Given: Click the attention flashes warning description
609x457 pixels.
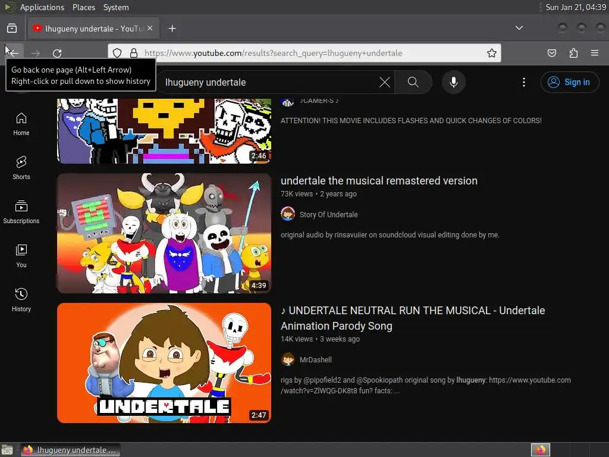Looking at the screenshot, I should point(411,120).
